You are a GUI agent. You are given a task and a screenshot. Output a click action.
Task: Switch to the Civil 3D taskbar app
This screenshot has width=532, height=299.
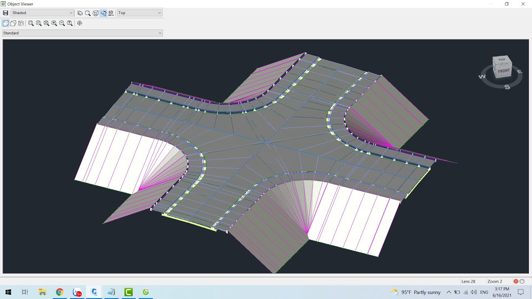[x=94, y=292]
